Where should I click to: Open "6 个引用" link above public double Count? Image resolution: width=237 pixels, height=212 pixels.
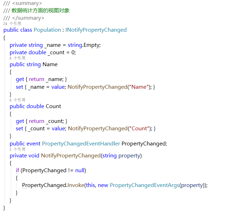(x=17, y=100)
